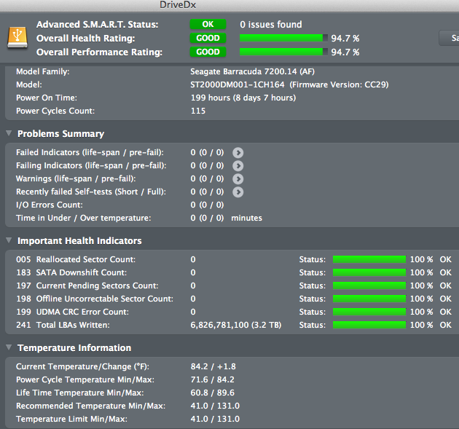Click the UDMA CRC Error Count status bar

point(369,312)
